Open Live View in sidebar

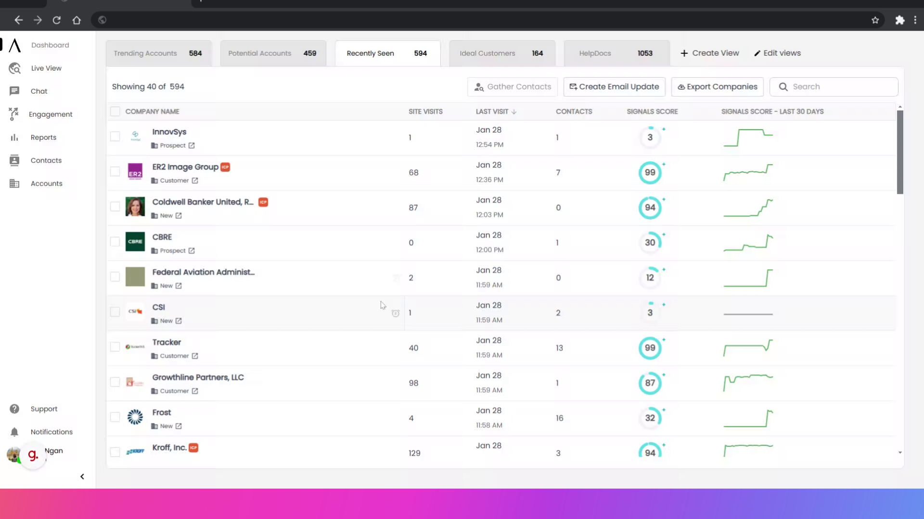pos(46,68)
